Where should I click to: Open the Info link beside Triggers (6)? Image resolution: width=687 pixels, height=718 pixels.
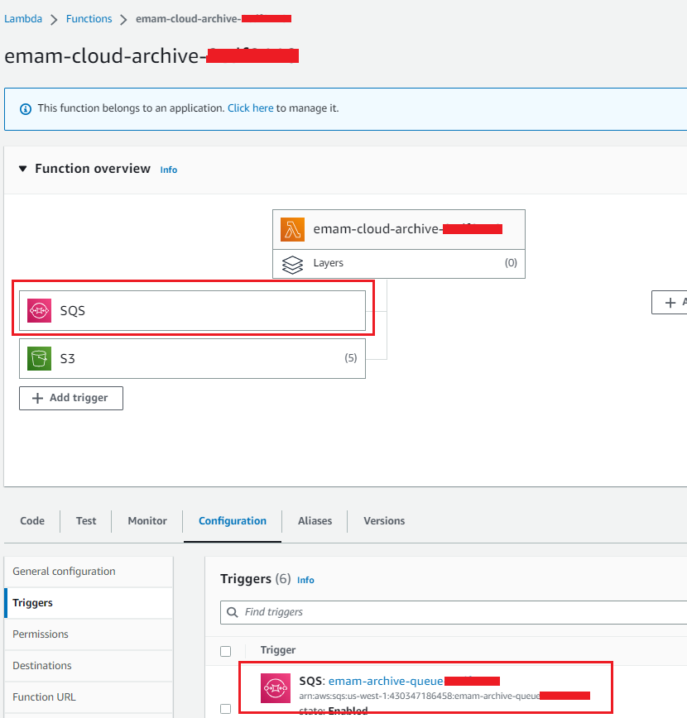tap(305, 580)
